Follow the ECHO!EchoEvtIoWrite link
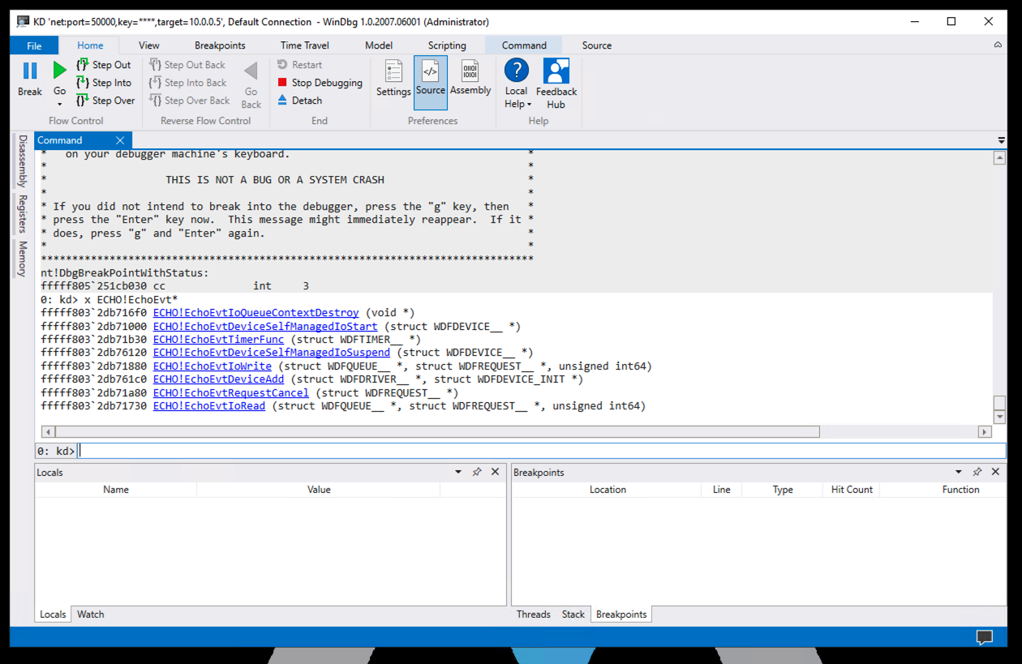 [212, 366]
